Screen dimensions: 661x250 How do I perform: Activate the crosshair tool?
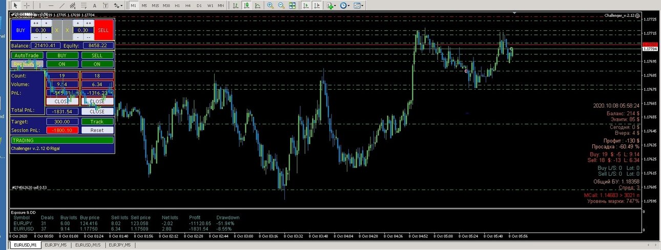(x=27, y=5)
